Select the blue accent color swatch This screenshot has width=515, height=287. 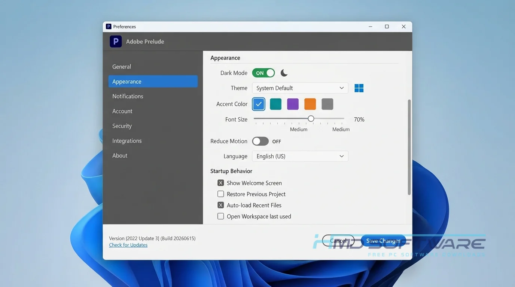pyautogui.click(x=259, y=104)
